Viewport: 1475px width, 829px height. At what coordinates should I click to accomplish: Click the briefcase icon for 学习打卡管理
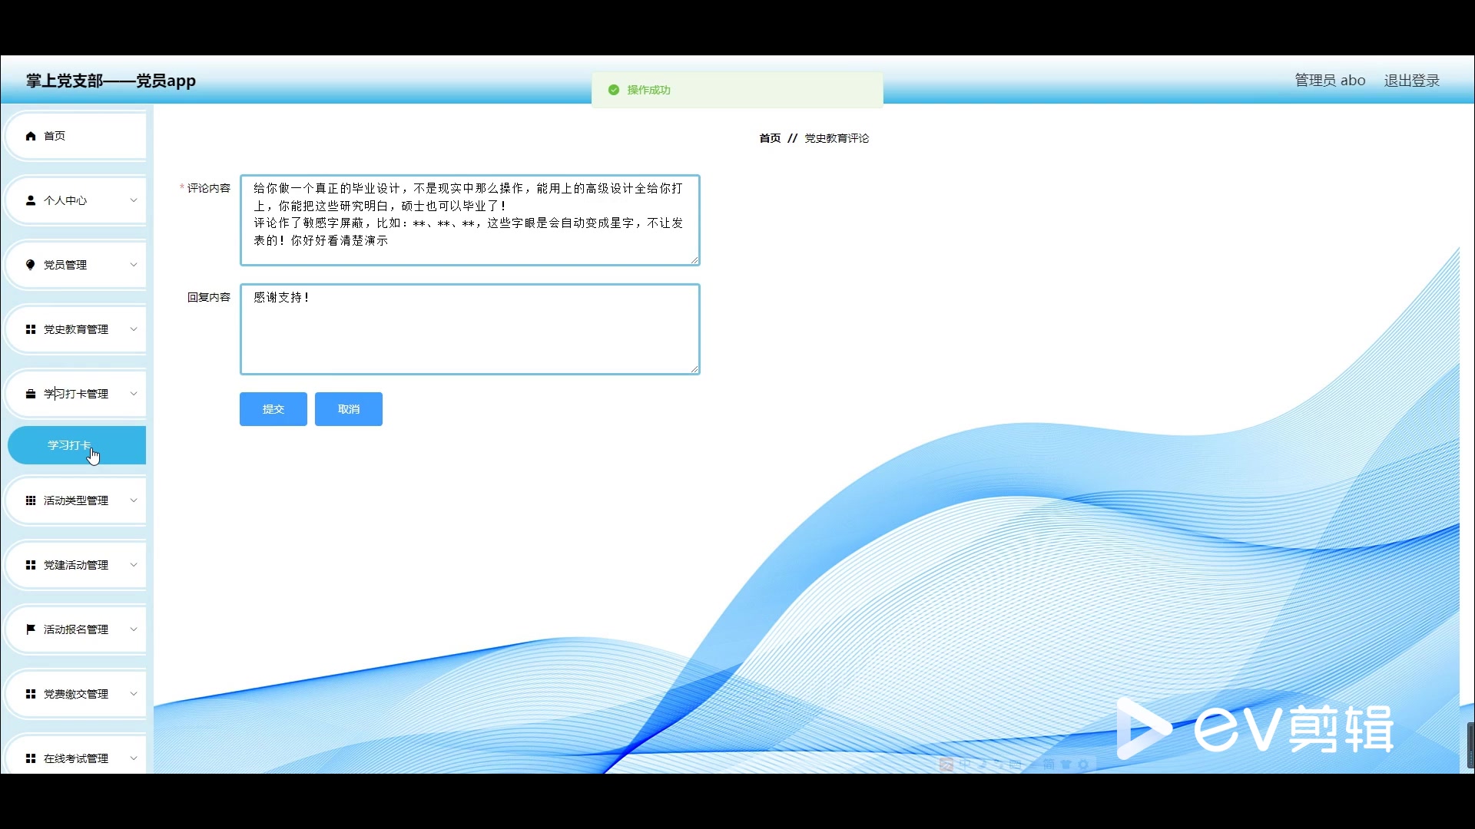coord(31,394)
